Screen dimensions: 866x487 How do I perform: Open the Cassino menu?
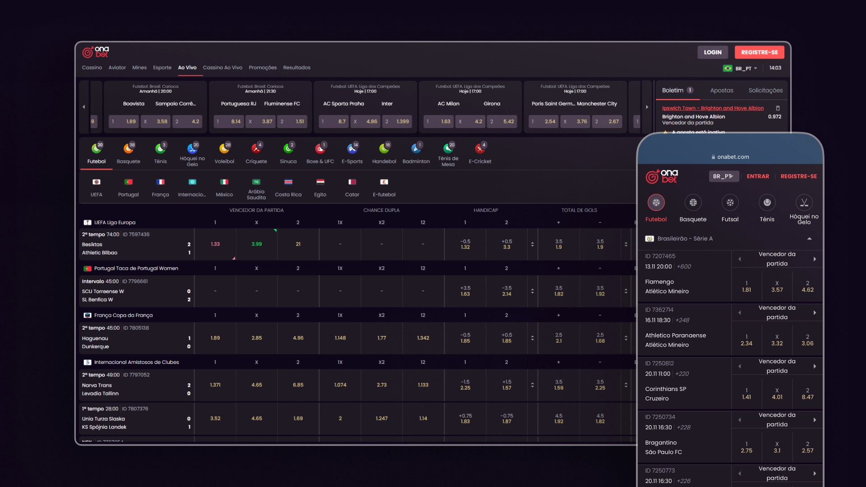point(92,68)
